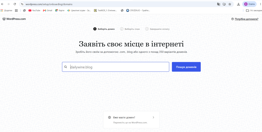Screen dimensions: 262x132
Task: Select step 2 Виберіть план
Action: [x=130, y=29]
